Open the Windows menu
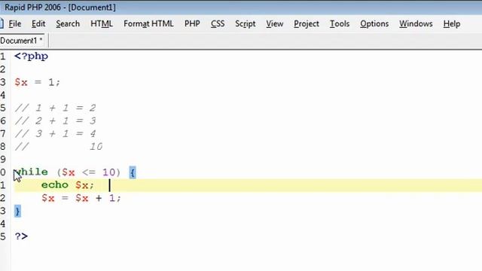482x271 pixels. [x=416, y=24]
